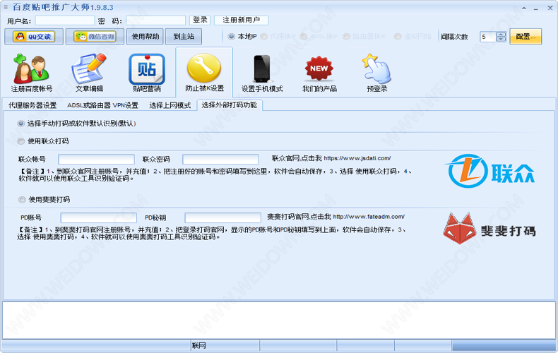Image resolution: width=558 pixels, height=353 pixels.
Task: Click the 到主站 button
Action: click(x=184, y=37)
